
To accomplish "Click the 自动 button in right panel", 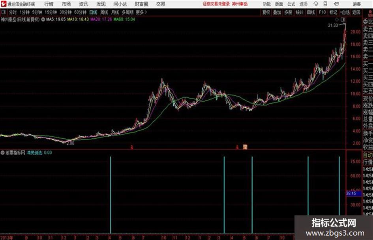I will coord(367,155).
